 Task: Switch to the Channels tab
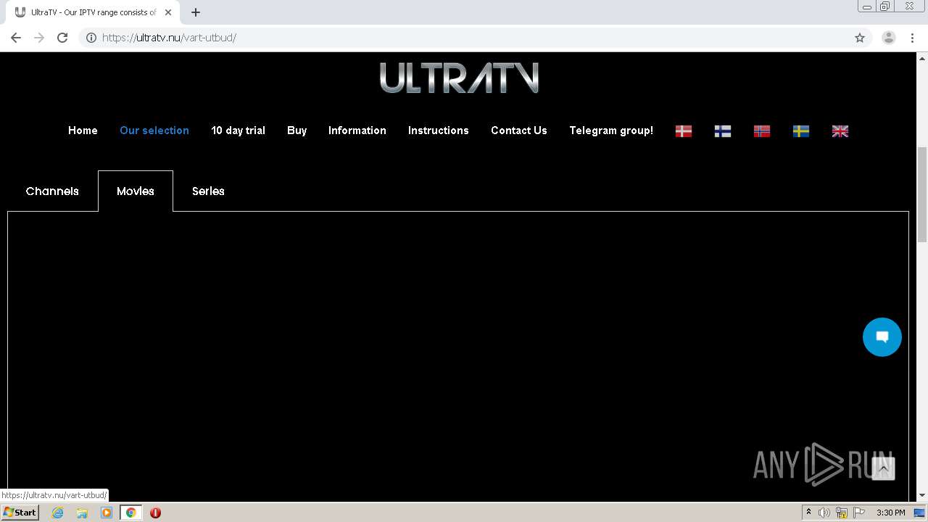point(52,191)
